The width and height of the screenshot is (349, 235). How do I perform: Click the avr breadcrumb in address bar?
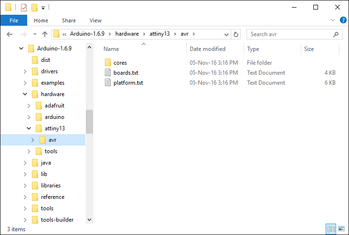[185, 34]
